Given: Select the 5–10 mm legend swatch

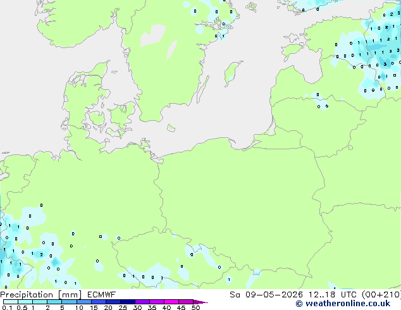Looking at the screenshot, I should pos(69,302).
